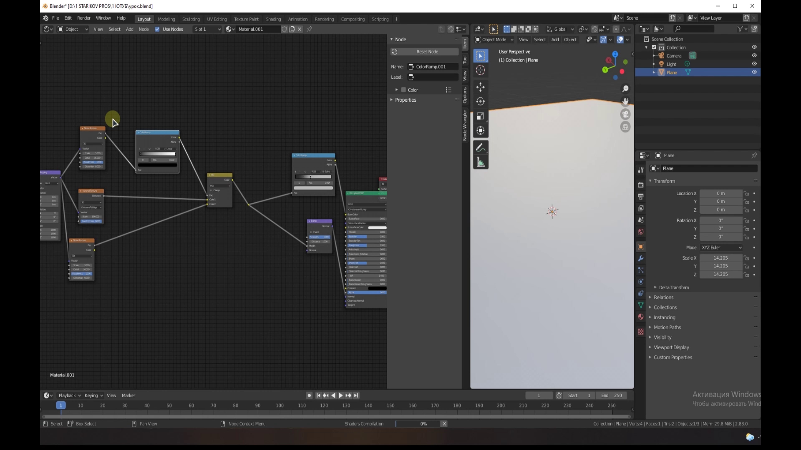801x450 pixels.
Task: Select the Measure ruler tool
Action: 481,162
